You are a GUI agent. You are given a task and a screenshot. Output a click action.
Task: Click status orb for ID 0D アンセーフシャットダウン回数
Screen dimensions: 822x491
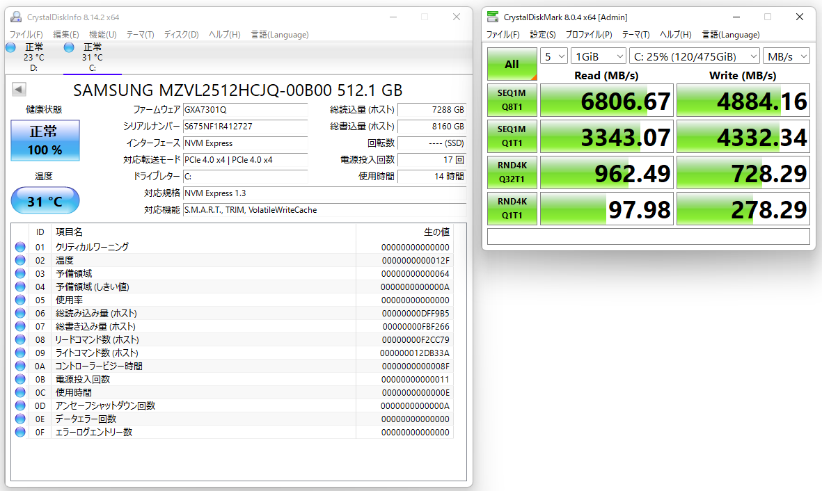(x=20, y=405)
